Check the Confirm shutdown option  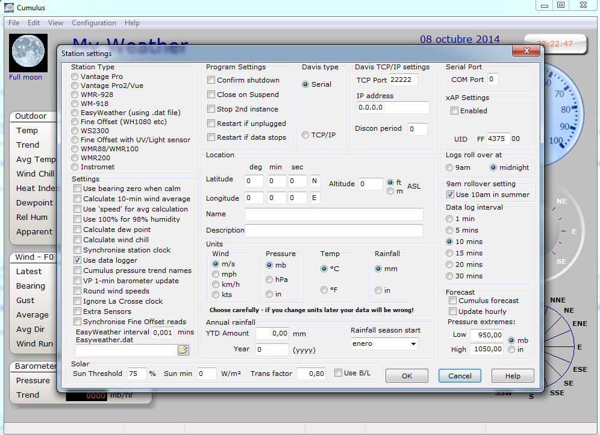pyautogui.click(x=211, y=80)
